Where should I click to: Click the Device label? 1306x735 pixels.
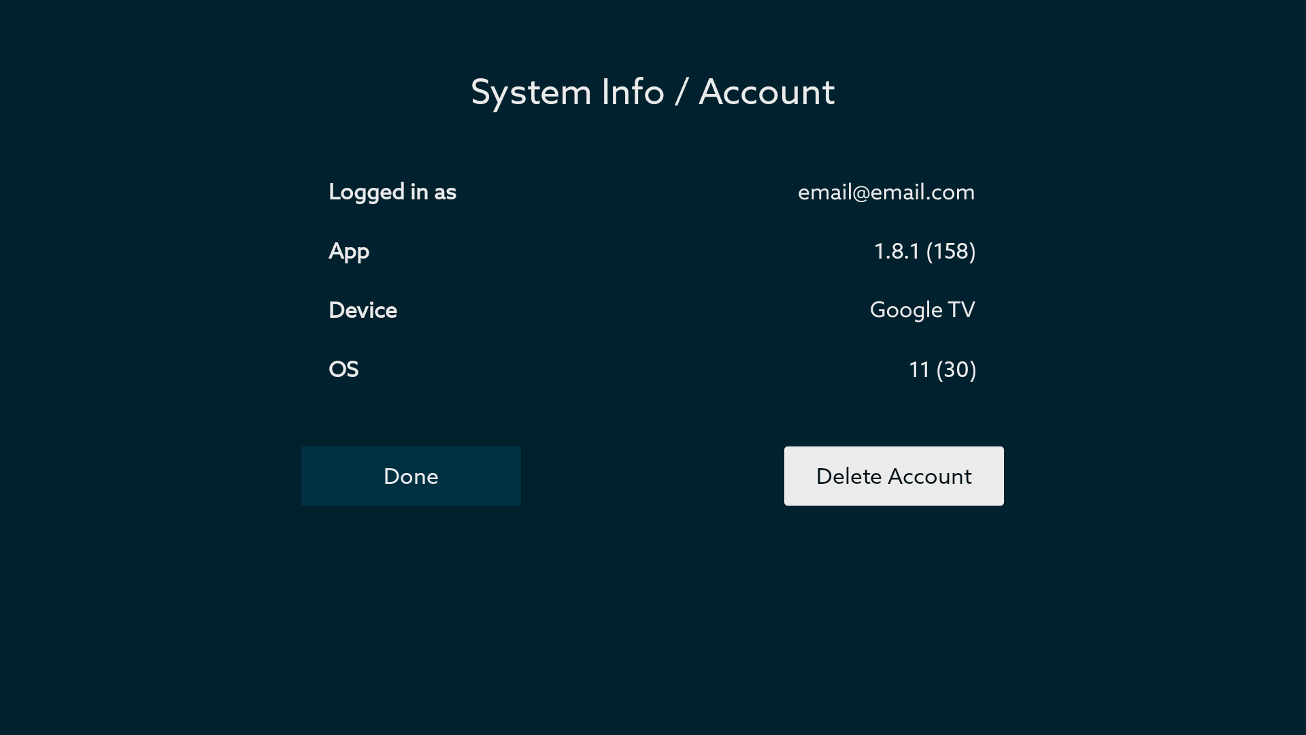(363, 310)
